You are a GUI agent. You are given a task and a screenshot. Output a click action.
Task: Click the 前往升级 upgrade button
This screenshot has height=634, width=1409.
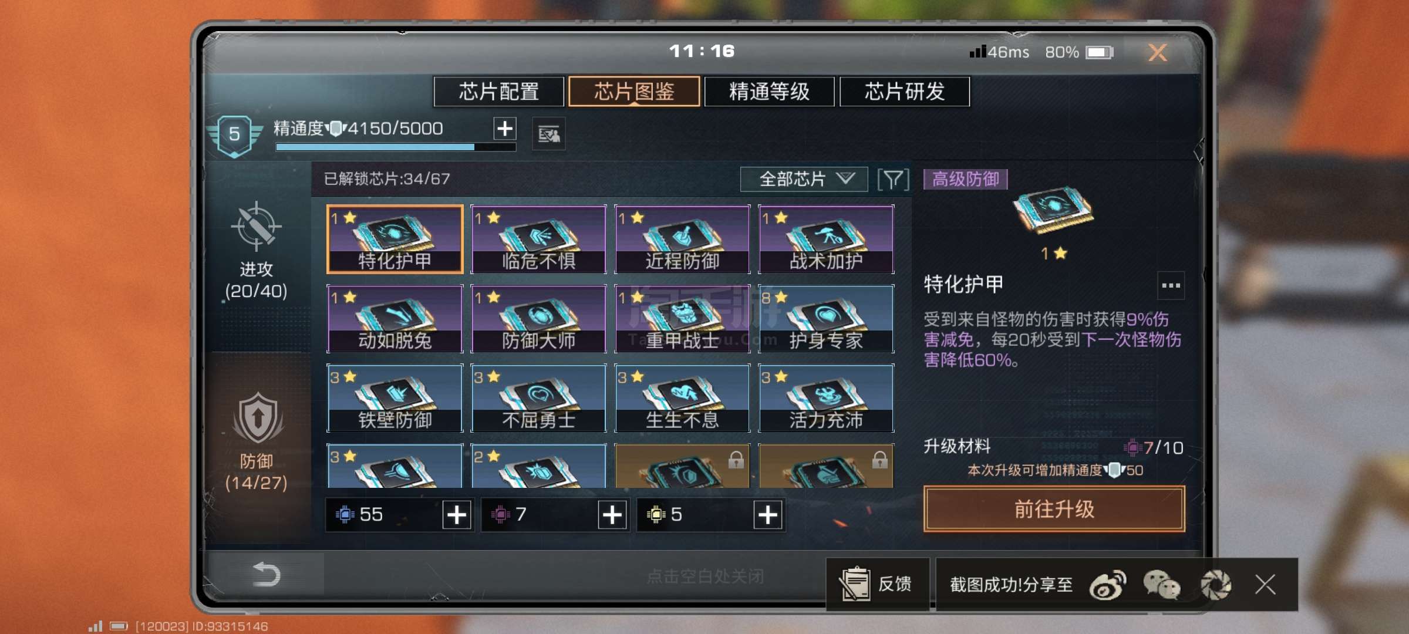(x=1054, y=509)
